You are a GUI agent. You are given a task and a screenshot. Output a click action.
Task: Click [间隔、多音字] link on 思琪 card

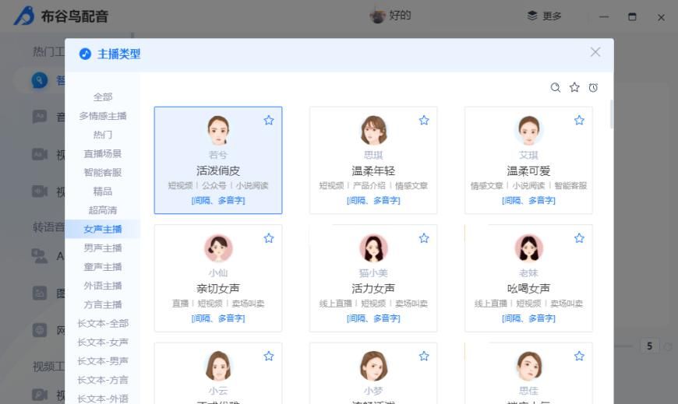373,201
